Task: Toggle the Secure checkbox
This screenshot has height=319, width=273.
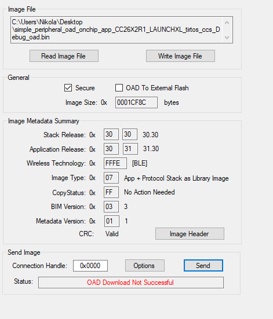Action: [68, 88]
